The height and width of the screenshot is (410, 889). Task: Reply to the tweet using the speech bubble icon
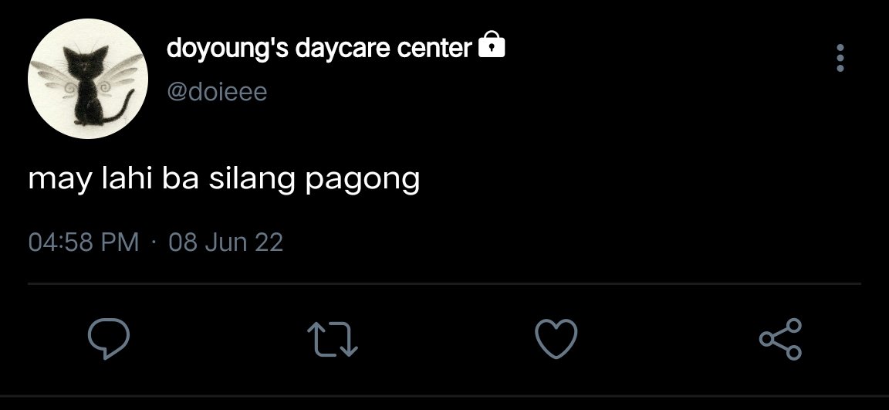click(109, 338)
